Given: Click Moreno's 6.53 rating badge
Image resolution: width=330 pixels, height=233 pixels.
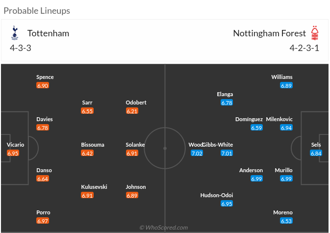Looking at the screenshot, I should point(286,221).
